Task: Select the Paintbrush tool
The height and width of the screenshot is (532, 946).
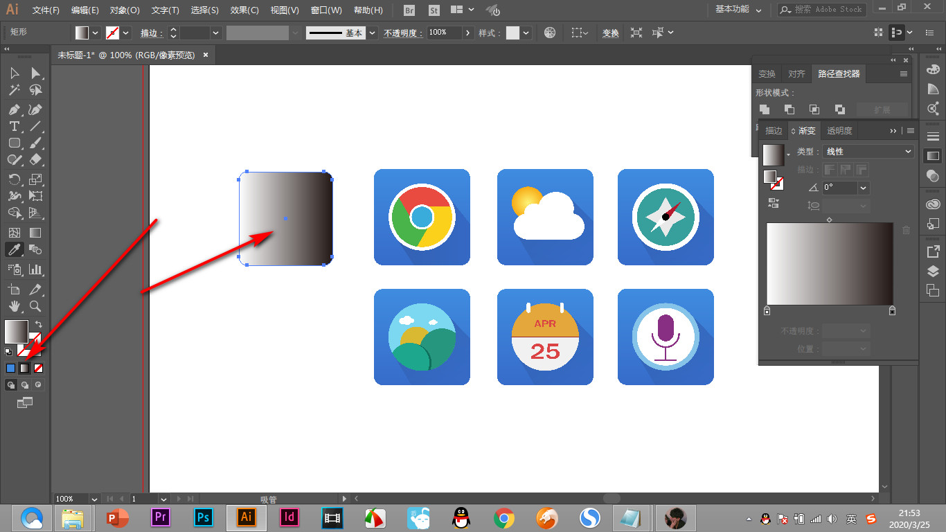Action: [x=36, y=143]
